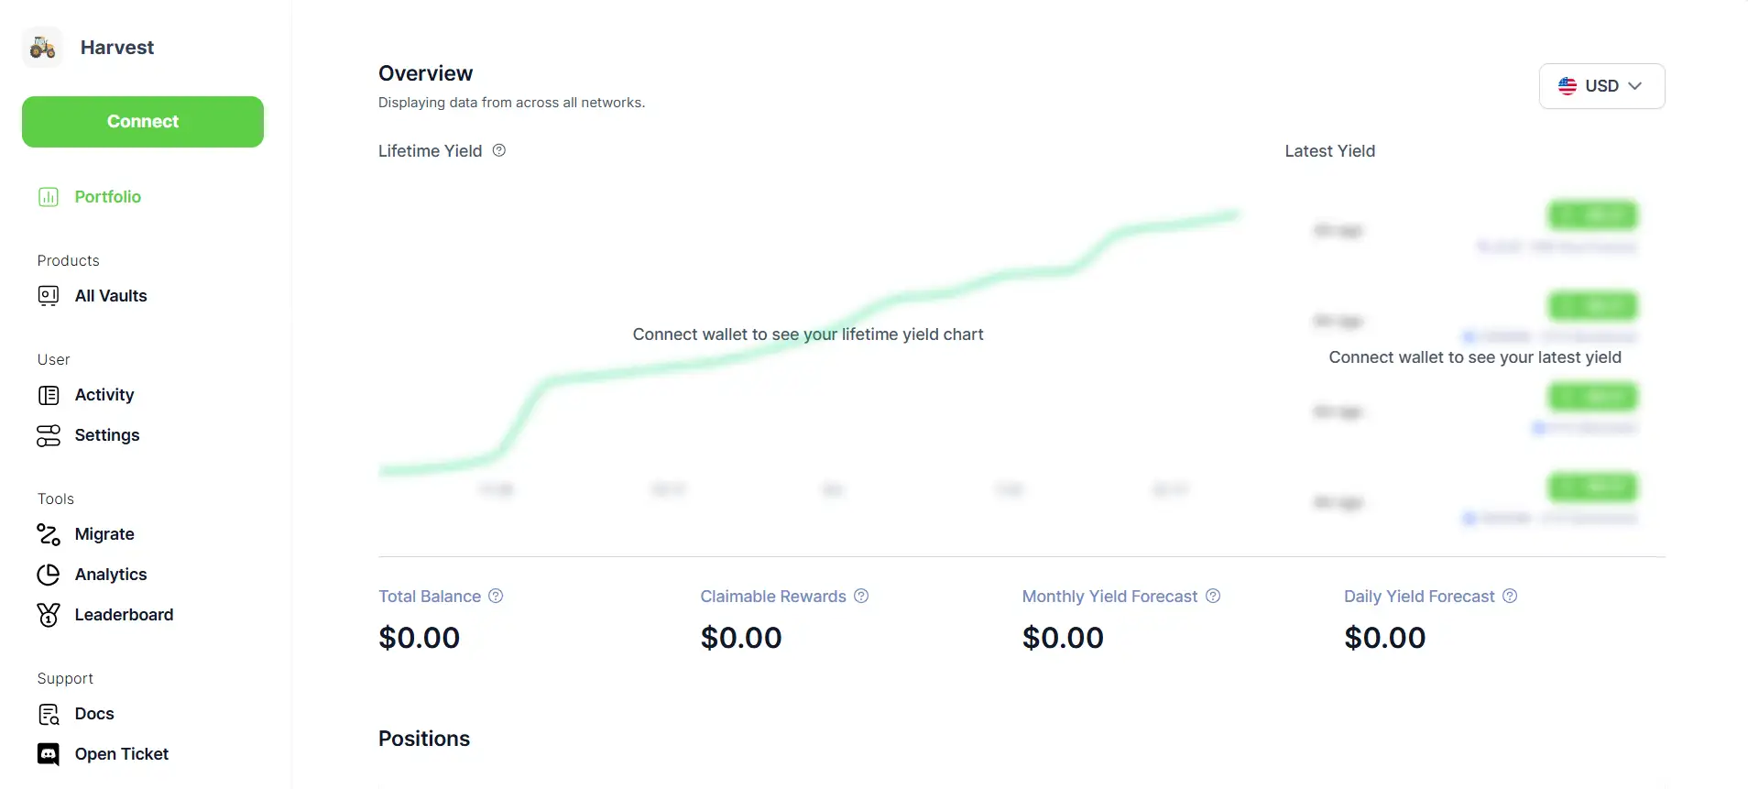Click the Monthly Yield Forecast info icon
Image resolution: width=1748 pixels, height=789 pixels.
[x=1213, y=596]
